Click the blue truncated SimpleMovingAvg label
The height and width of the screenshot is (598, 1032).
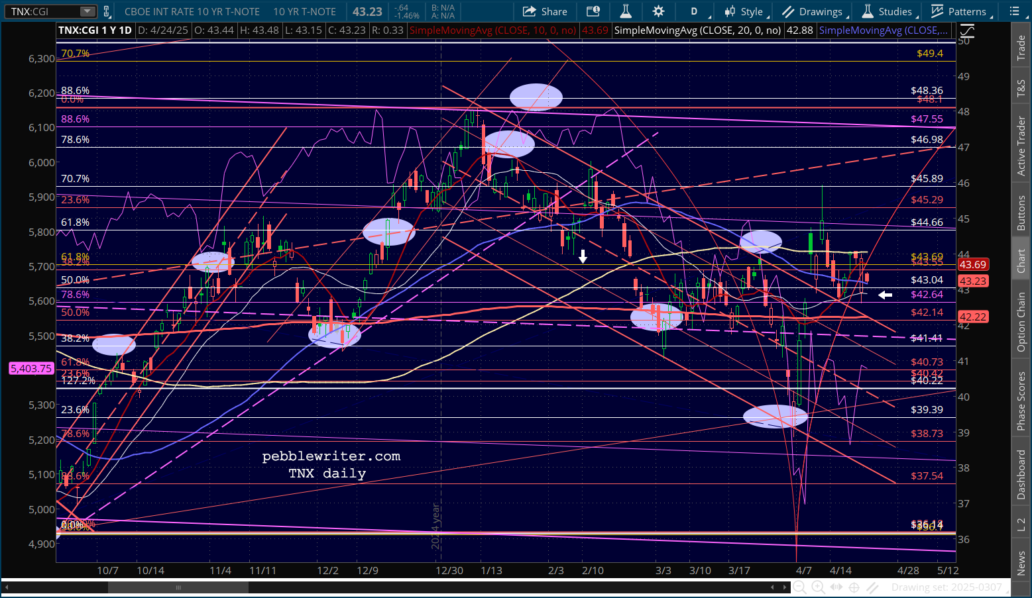coord(883,30)
